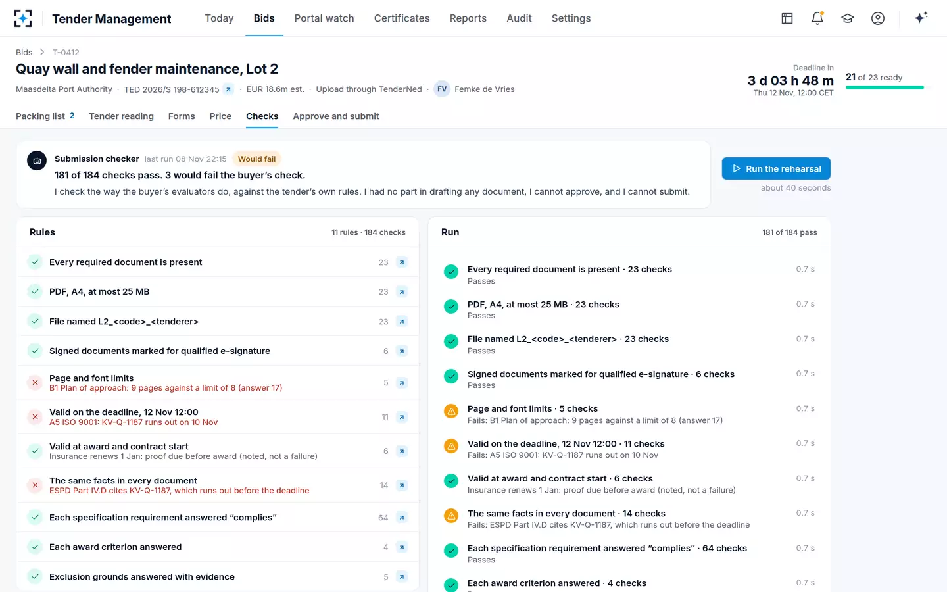Click the Tender Management logo icon
The image size is (947, 592).
(x=23, y=18)
